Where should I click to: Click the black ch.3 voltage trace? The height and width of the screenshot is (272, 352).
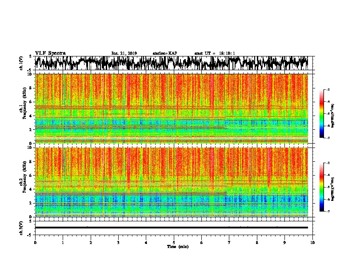pyautogui.click(x=172, y=228)
